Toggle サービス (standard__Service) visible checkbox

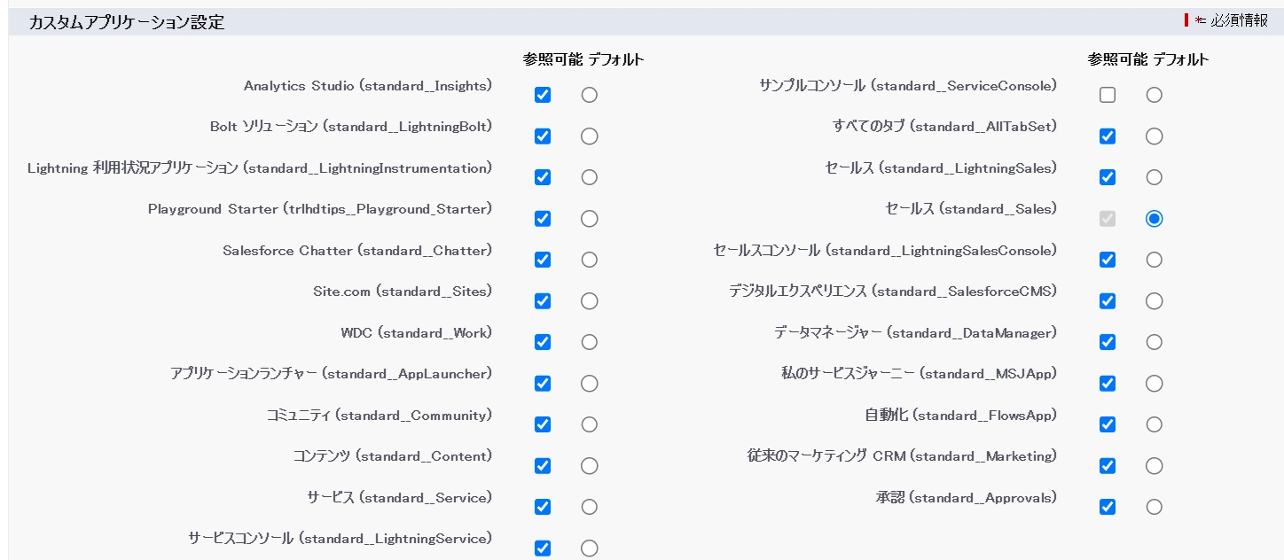click(543, 507)
